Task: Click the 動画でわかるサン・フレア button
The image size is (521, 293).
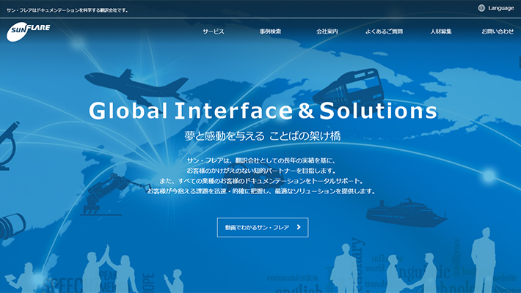Action: point(263,227)
